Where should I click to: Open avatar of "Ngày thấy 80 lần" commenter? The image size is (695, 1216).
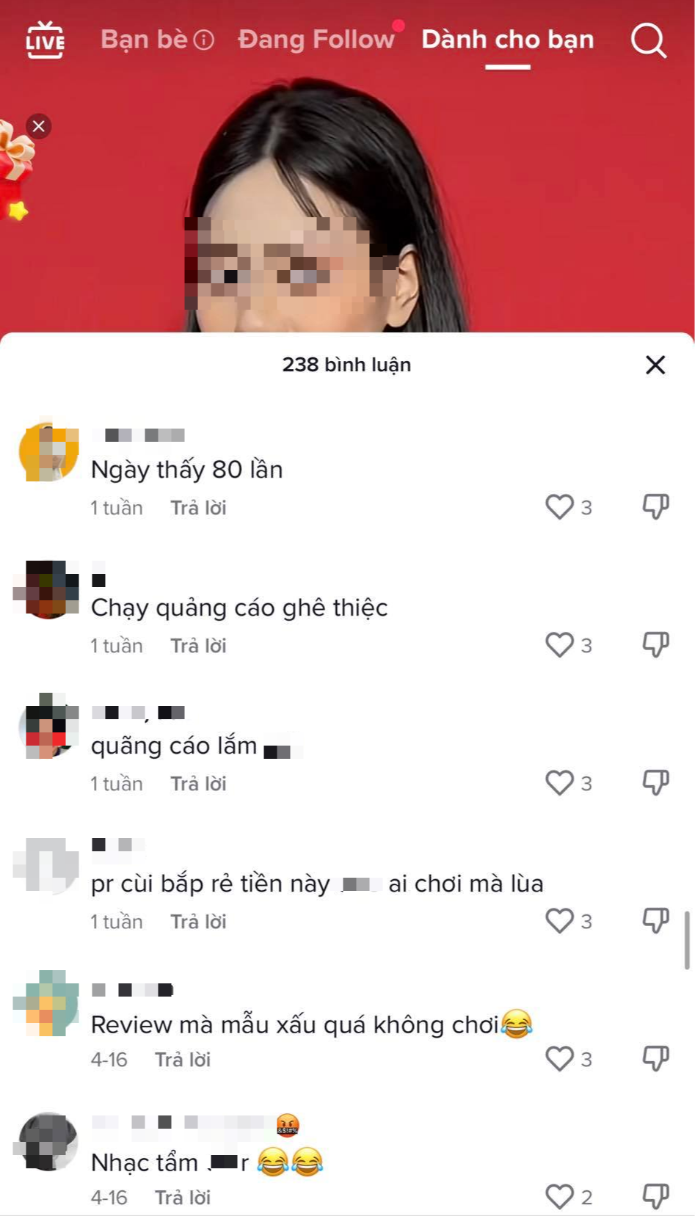pyautogui.click(x=48, y=451)
